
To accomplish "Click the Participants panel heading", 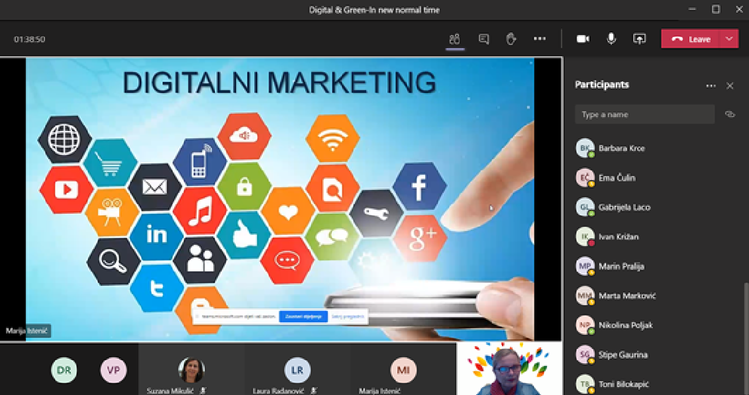I will 602,85.
